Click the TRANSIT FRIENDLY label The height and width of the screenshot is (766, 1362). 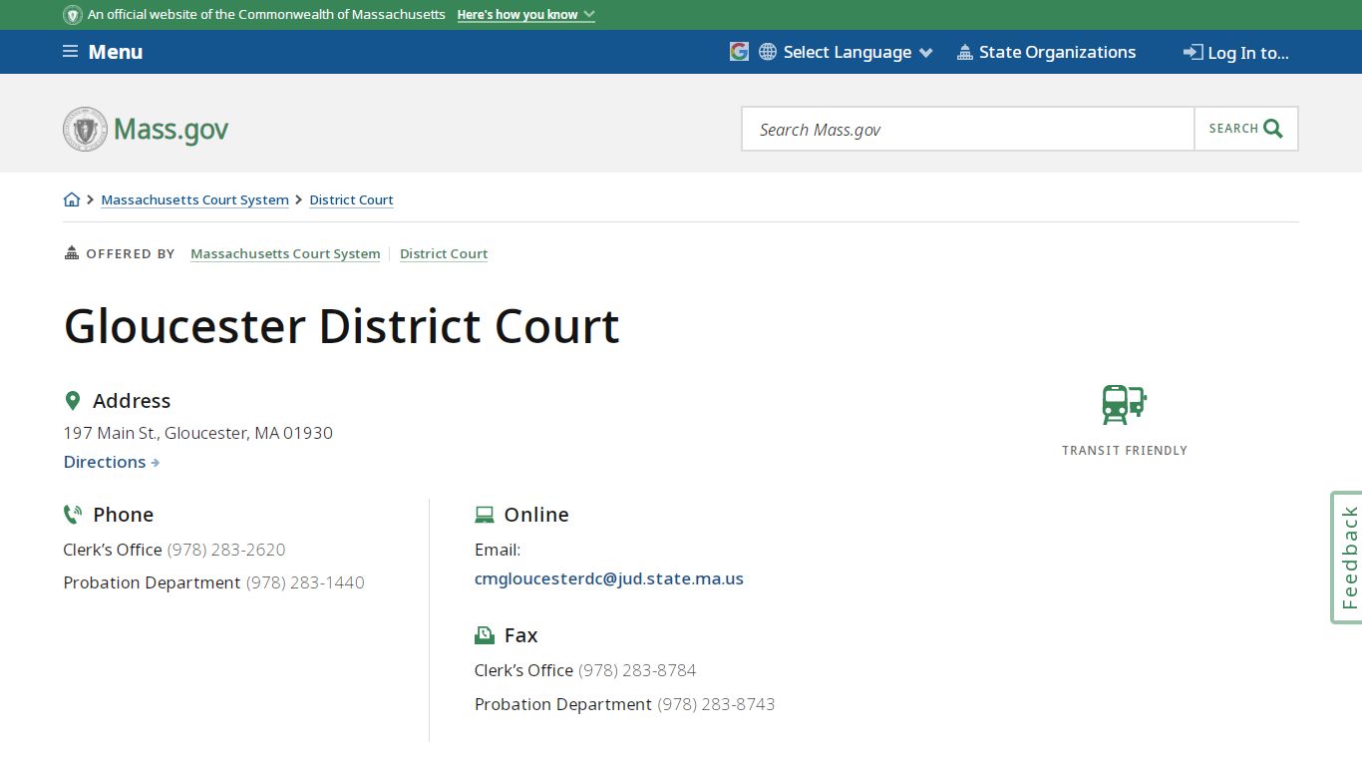coord(1125,451)
